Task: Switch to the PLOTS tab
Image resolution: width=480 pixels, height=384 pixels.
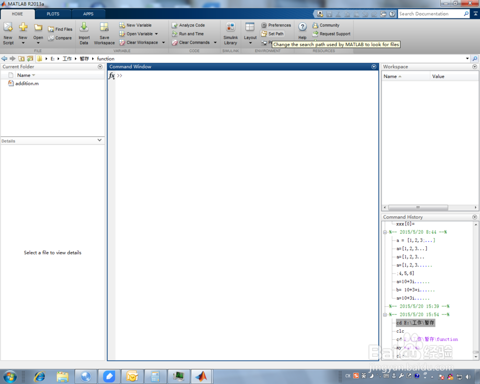Action: click(x=53, y=14)
